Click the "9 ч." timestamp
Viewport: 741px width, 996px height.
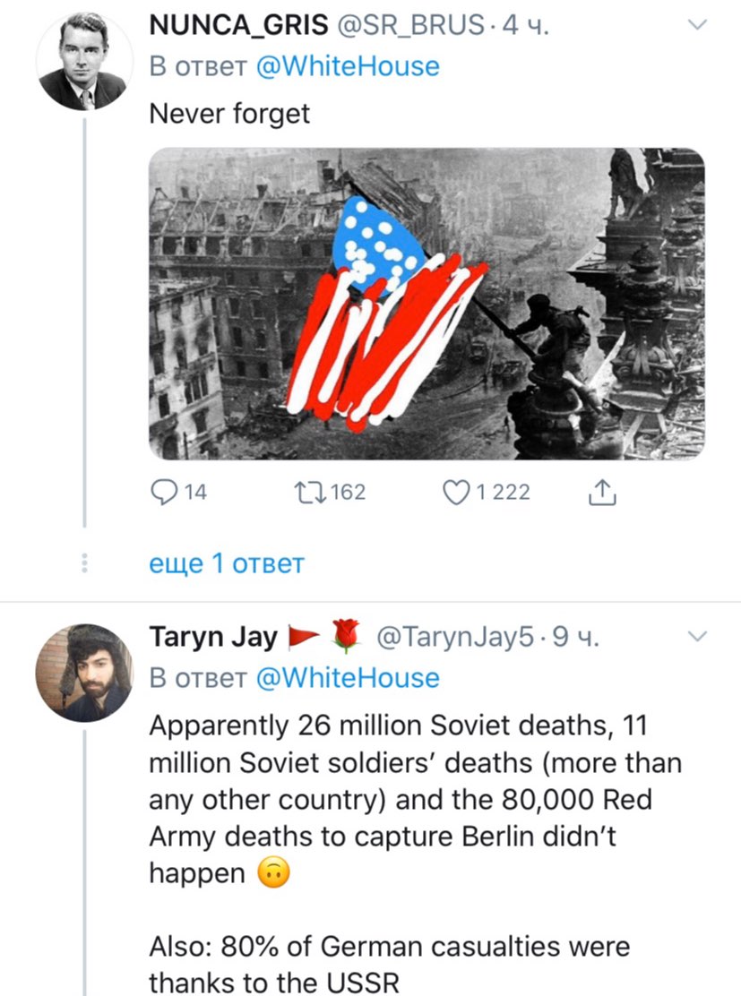pyautogui.click(x=574, y=638)
